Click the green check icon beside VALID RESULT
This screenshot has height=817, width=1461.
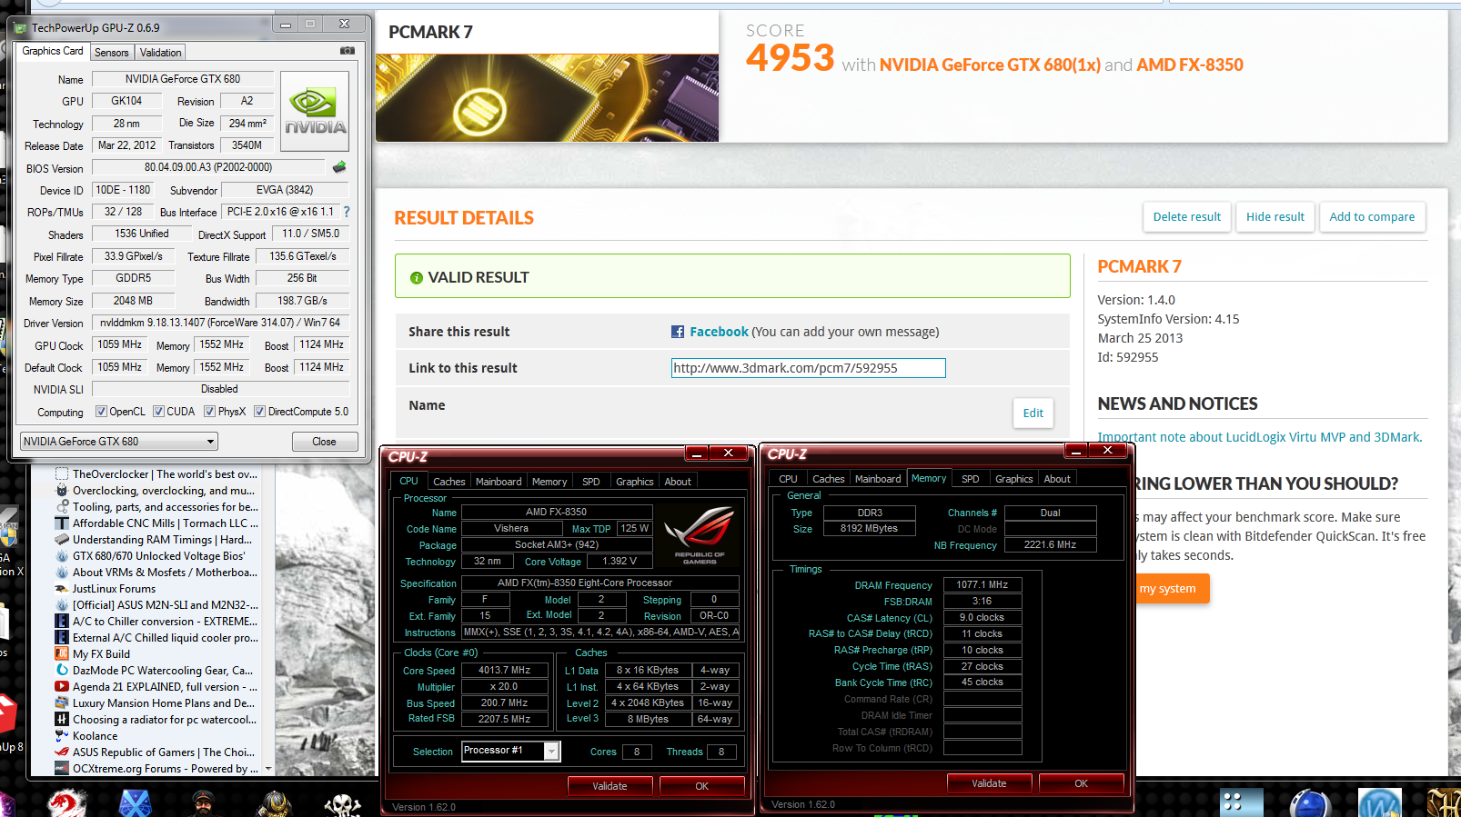[x=417, y=278]
